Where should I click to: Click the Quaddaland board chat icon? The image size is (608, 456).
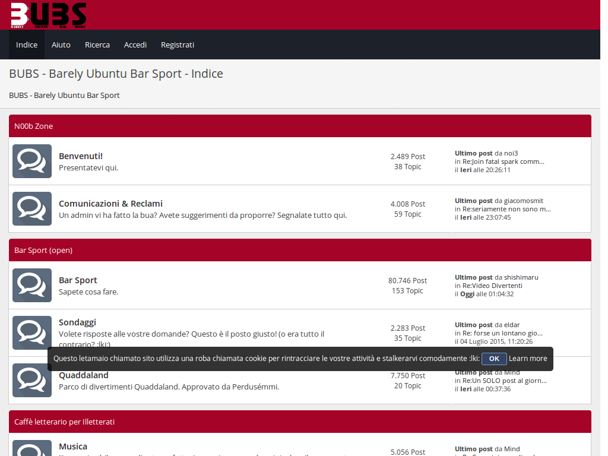[32, 381]
